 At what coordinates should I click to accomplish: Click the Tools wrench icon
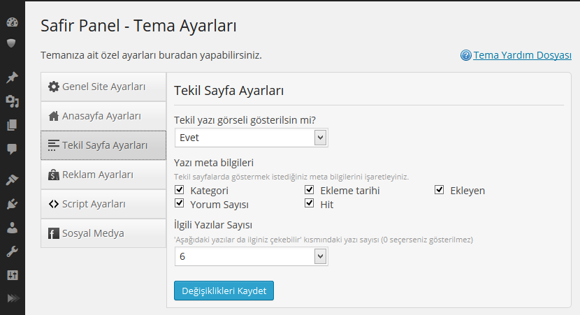pyautogui.click(x=12, y=251)
